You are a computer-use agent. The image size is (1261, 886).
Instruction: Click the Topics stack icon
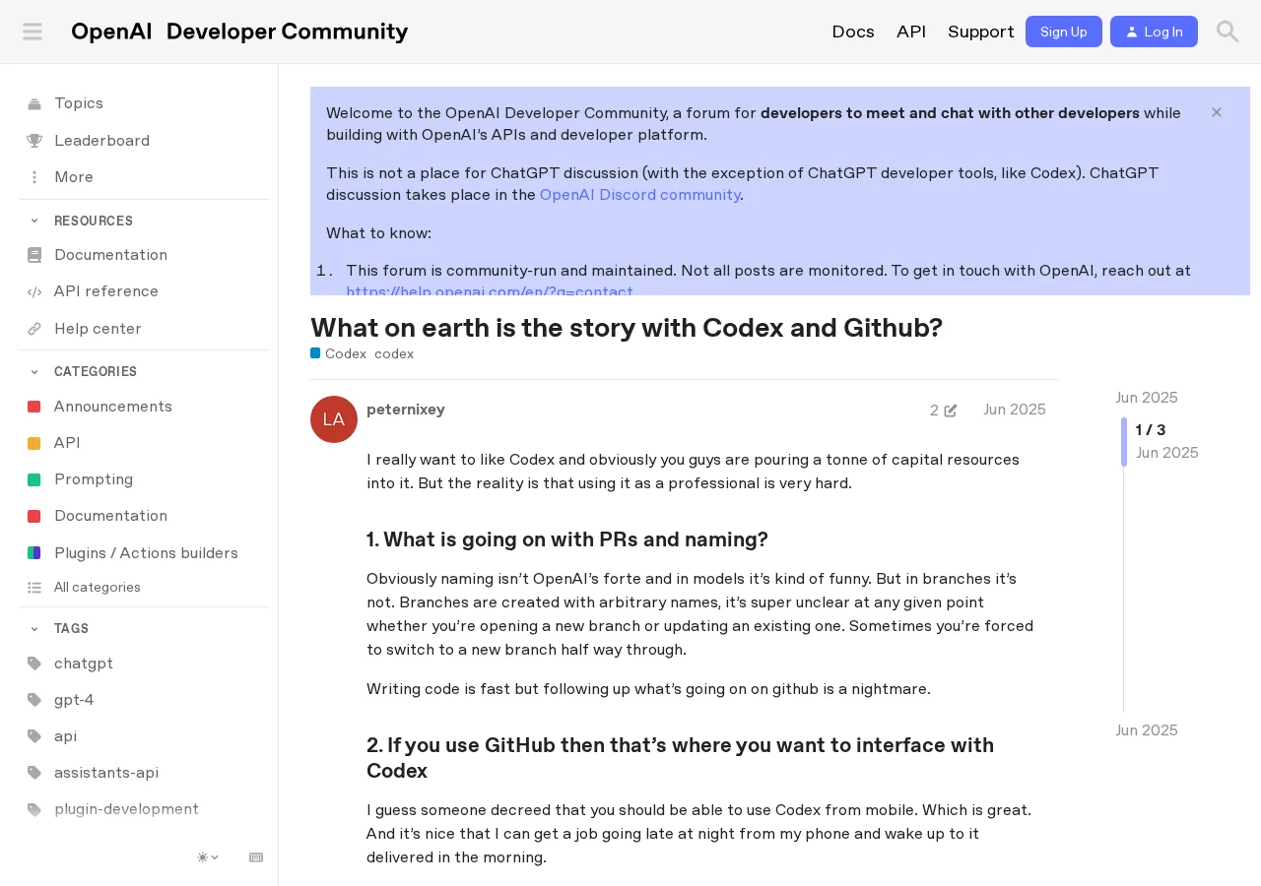point(34,103)
